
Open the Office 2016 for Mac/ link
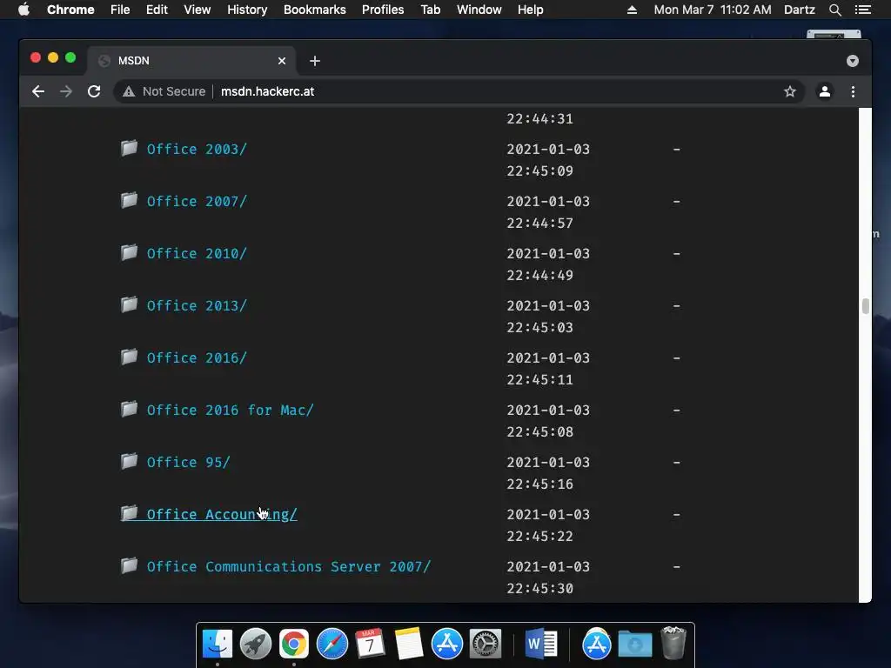pos(230,411)
